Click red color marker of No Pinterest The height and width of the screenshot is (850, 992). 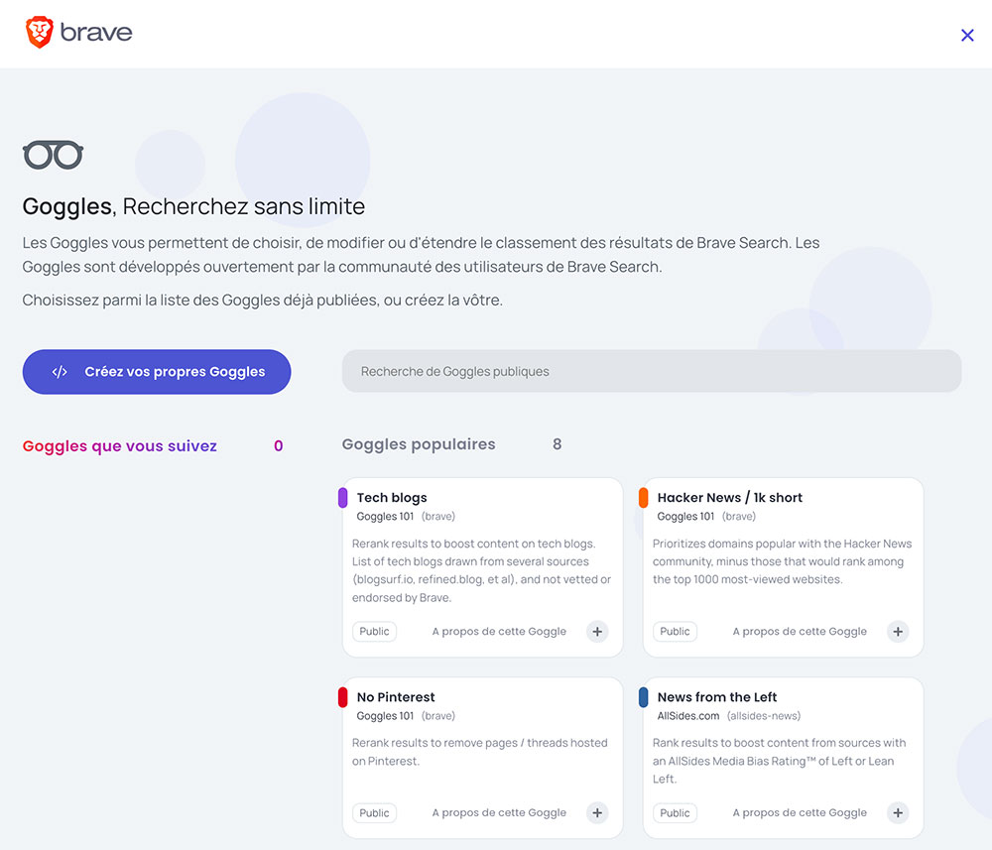(343, 697)
